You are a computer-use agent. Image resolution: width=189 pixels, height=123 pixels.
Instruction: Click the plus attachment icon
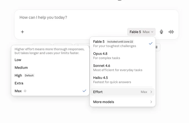pyautogui.click(x=23, y=32)
